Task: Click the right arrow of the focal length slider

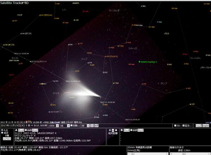Action: (x=167, y=154)
